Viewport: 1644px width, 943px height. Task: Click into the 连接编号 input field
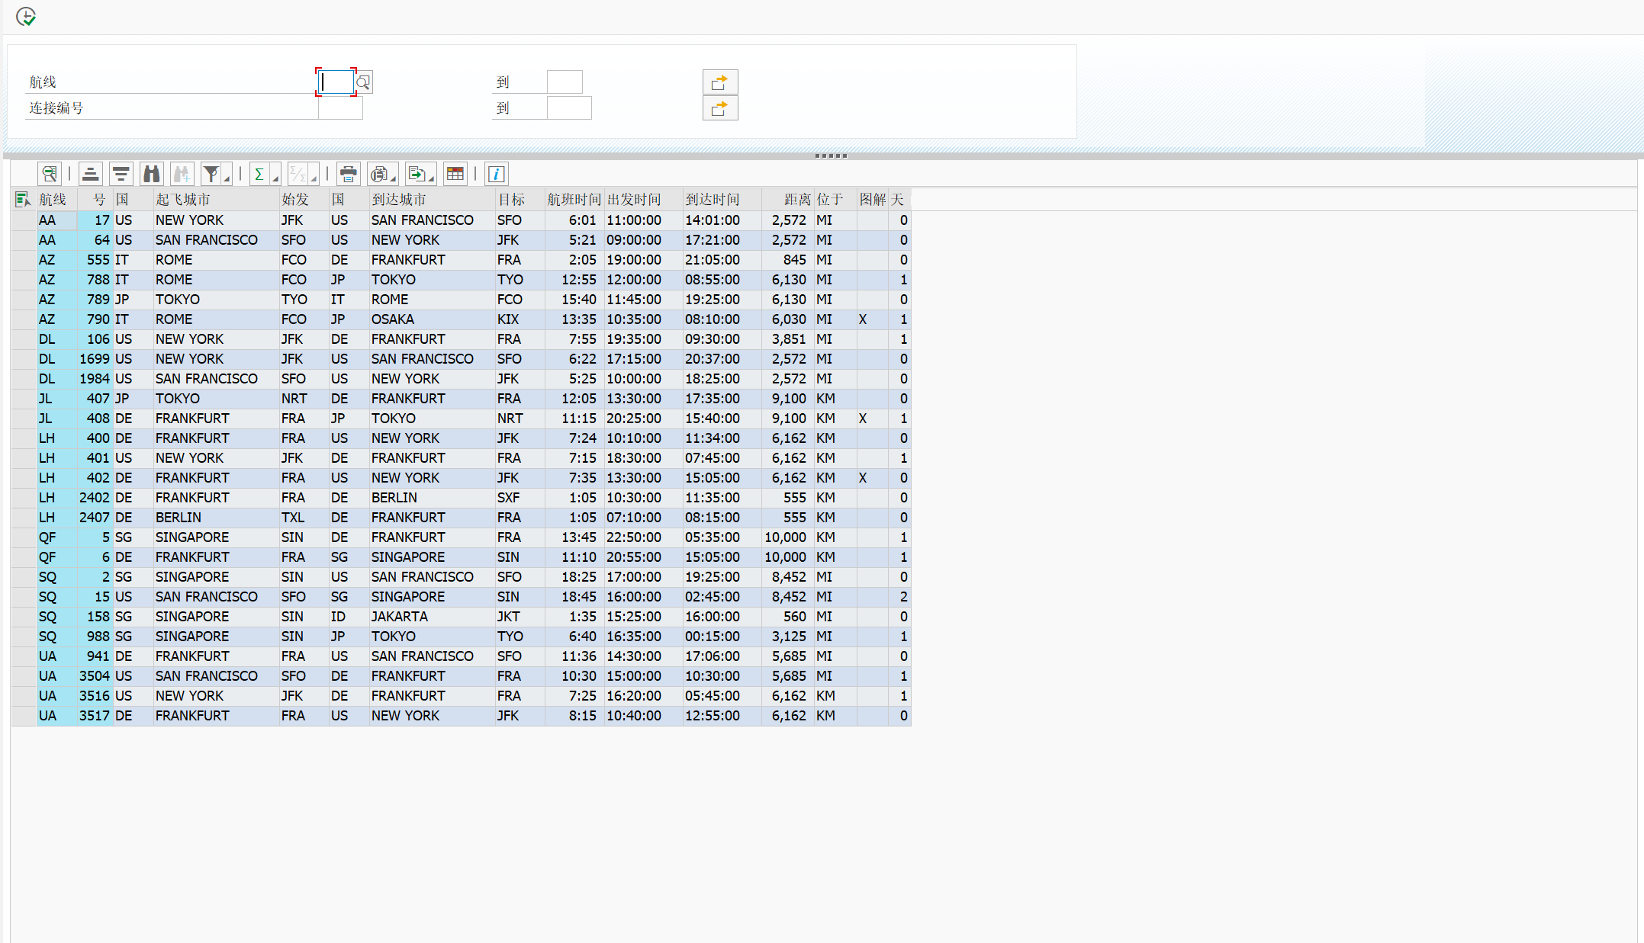point(340,108)
